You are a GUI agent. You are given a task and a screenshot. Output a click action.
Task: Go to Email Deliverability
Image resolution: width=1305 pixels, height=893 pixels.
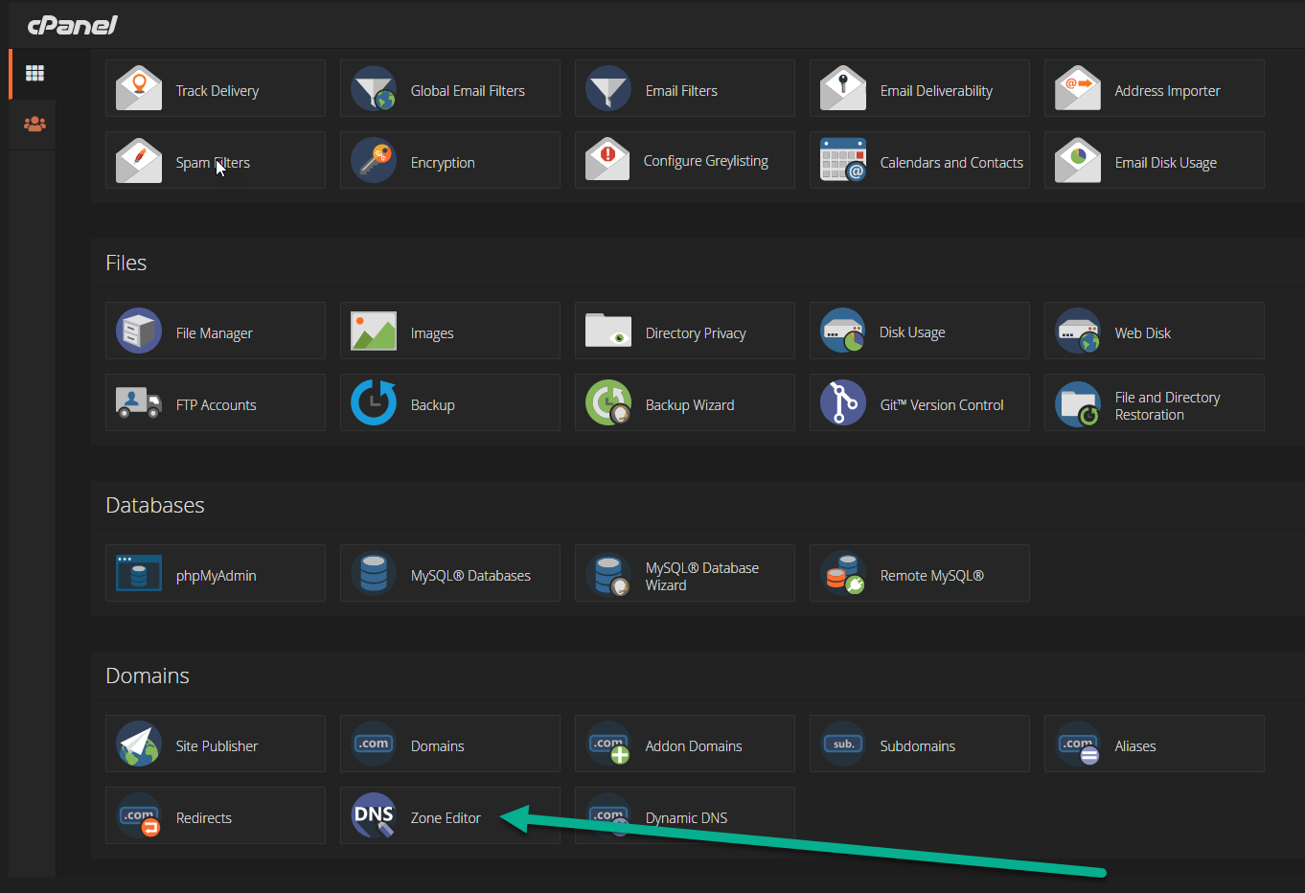pyautogui.click(x=935, y=91)
